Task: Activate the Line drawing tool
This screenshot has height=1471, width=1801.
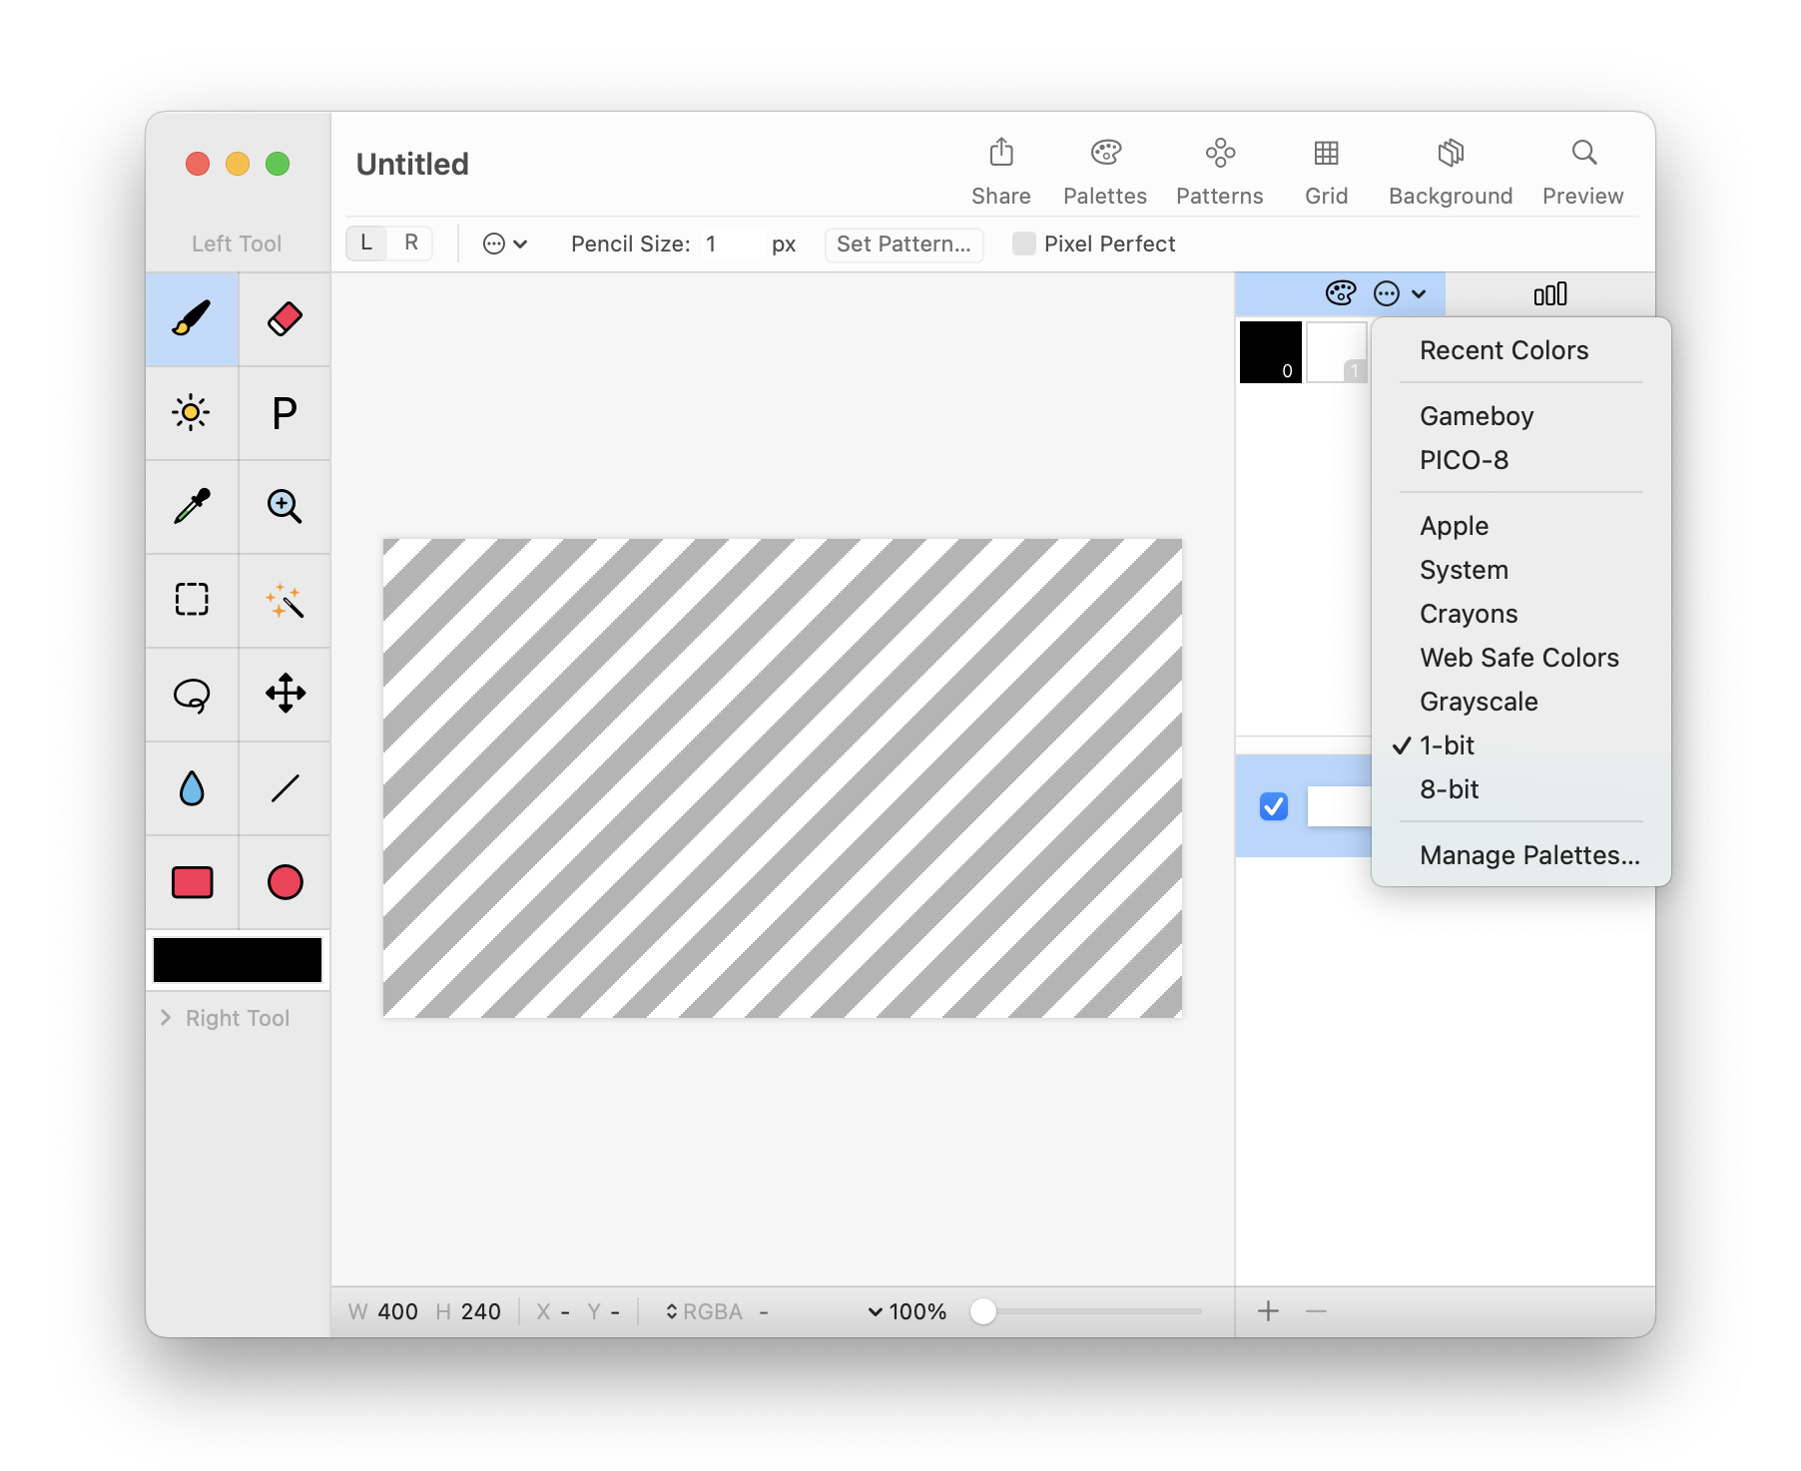Action: pos(285,788)
